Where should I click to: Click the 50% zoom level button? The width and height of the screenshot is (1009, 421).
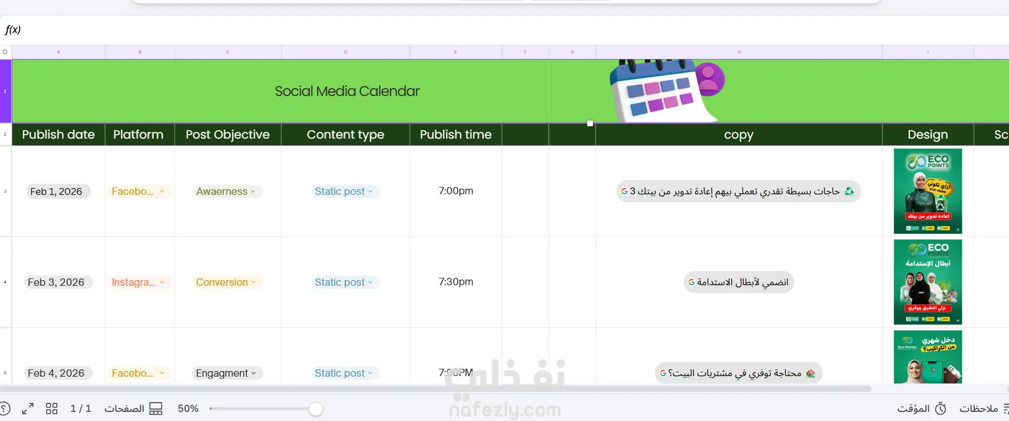(x=188, y=409)
